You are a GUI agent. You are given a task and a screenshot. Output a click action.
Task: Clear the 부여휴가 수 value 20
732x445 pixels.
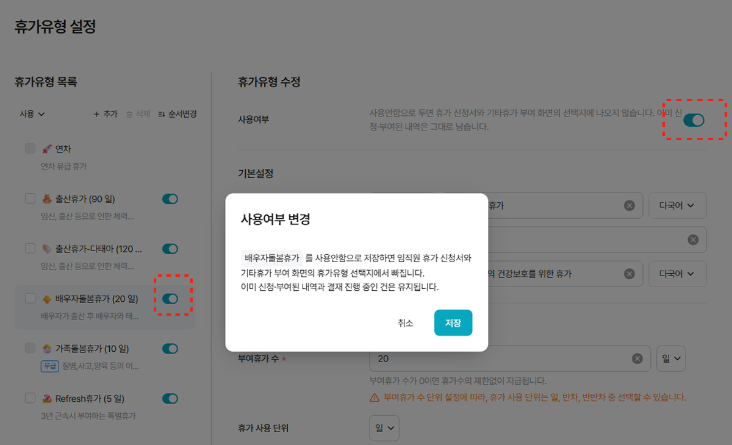point(637,358)
